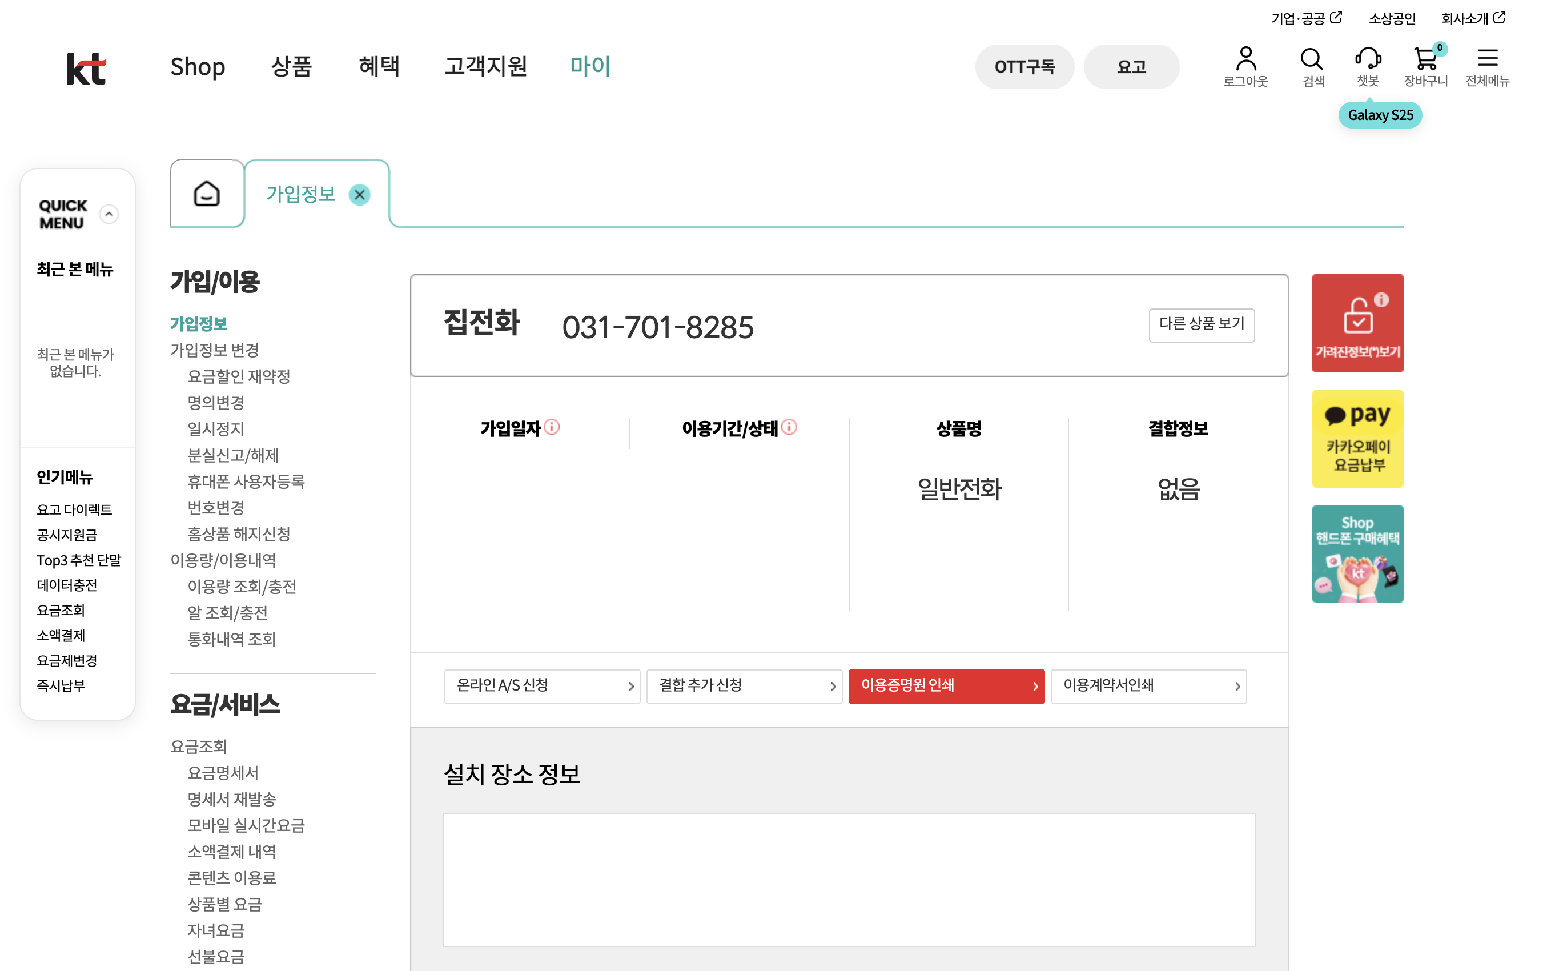Open 상품별 요금
This screenshot has width=1543, height=971.
coord(224,904)
